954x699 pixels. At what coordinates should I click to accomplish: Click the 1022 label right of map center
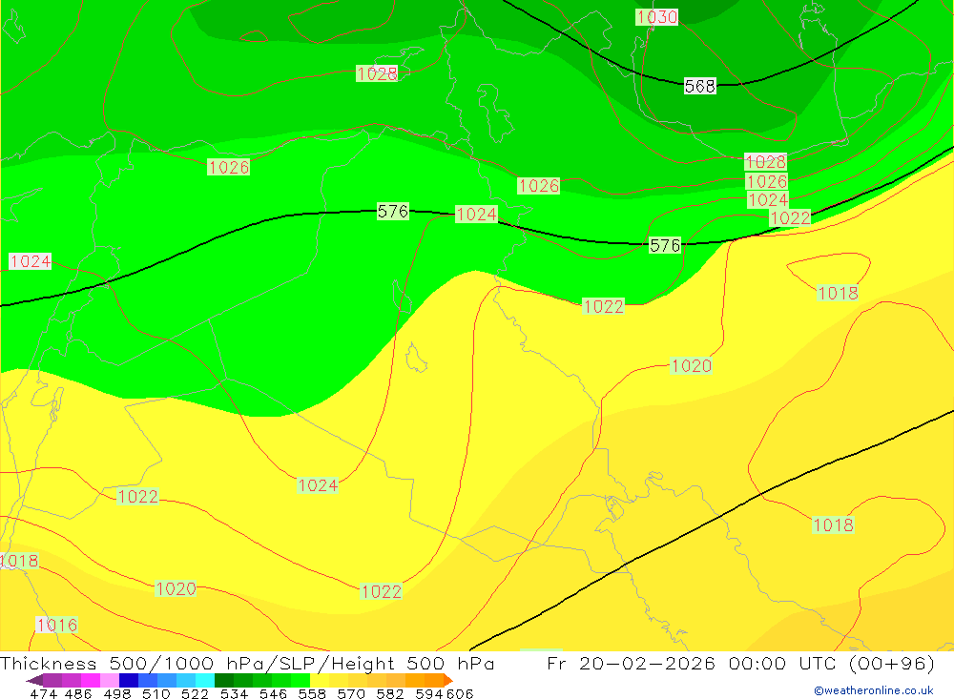click(603, 306)
